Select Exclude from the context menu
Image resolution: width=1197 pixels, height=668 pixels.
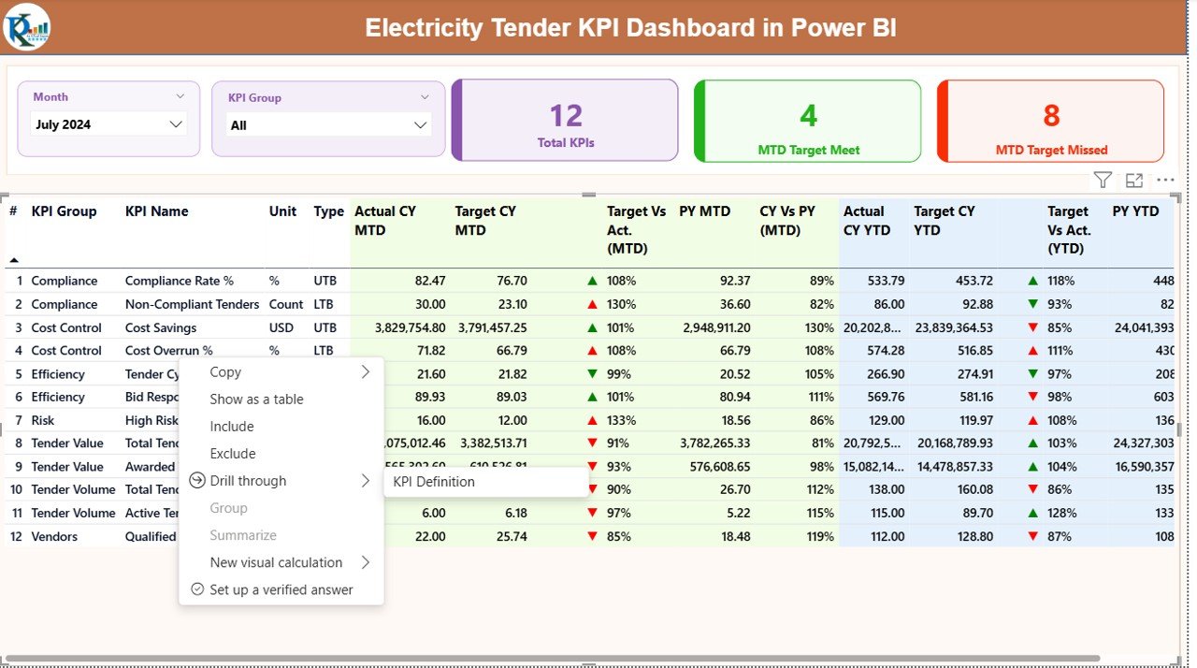click(233, 454)
